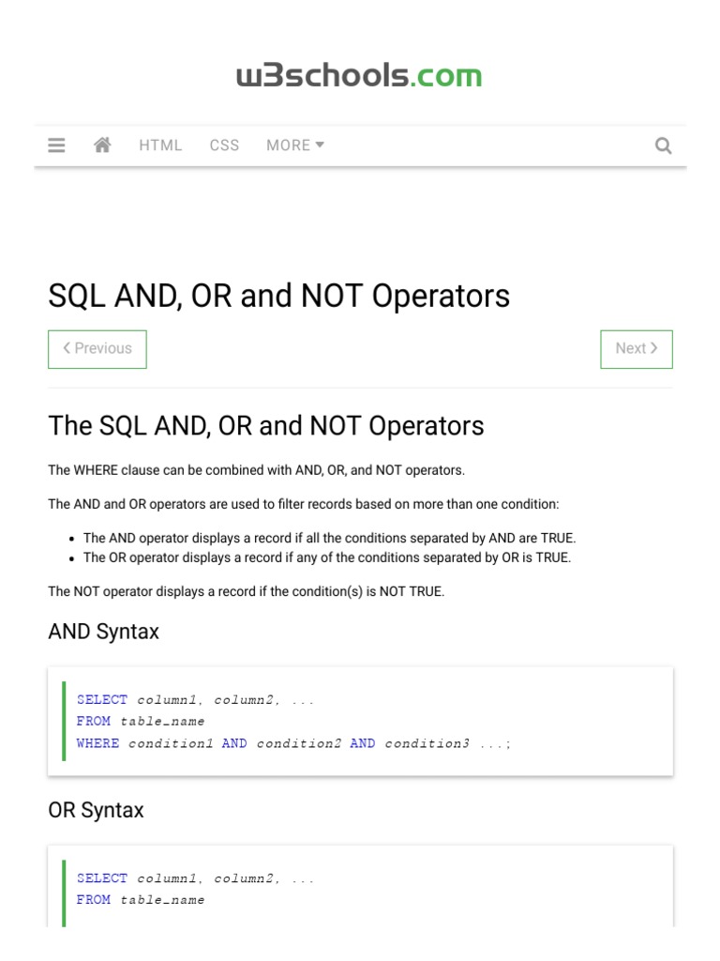
Task: Click the AND Syntax heading
Action: 103,632
